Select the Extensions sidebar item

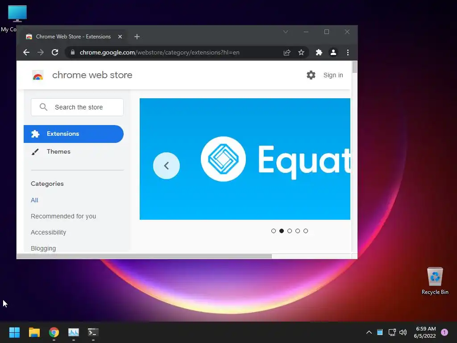(74, 134)
